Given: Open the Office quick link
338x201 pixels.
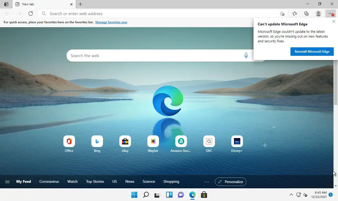Looking at the screenshot, I should coord(69,144).
